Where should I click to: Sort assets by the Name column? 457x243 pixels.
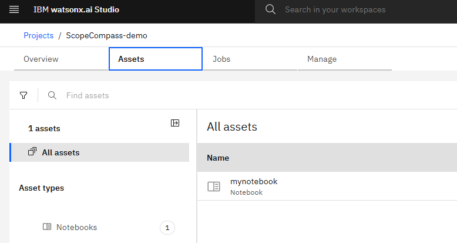click(218, 158)
